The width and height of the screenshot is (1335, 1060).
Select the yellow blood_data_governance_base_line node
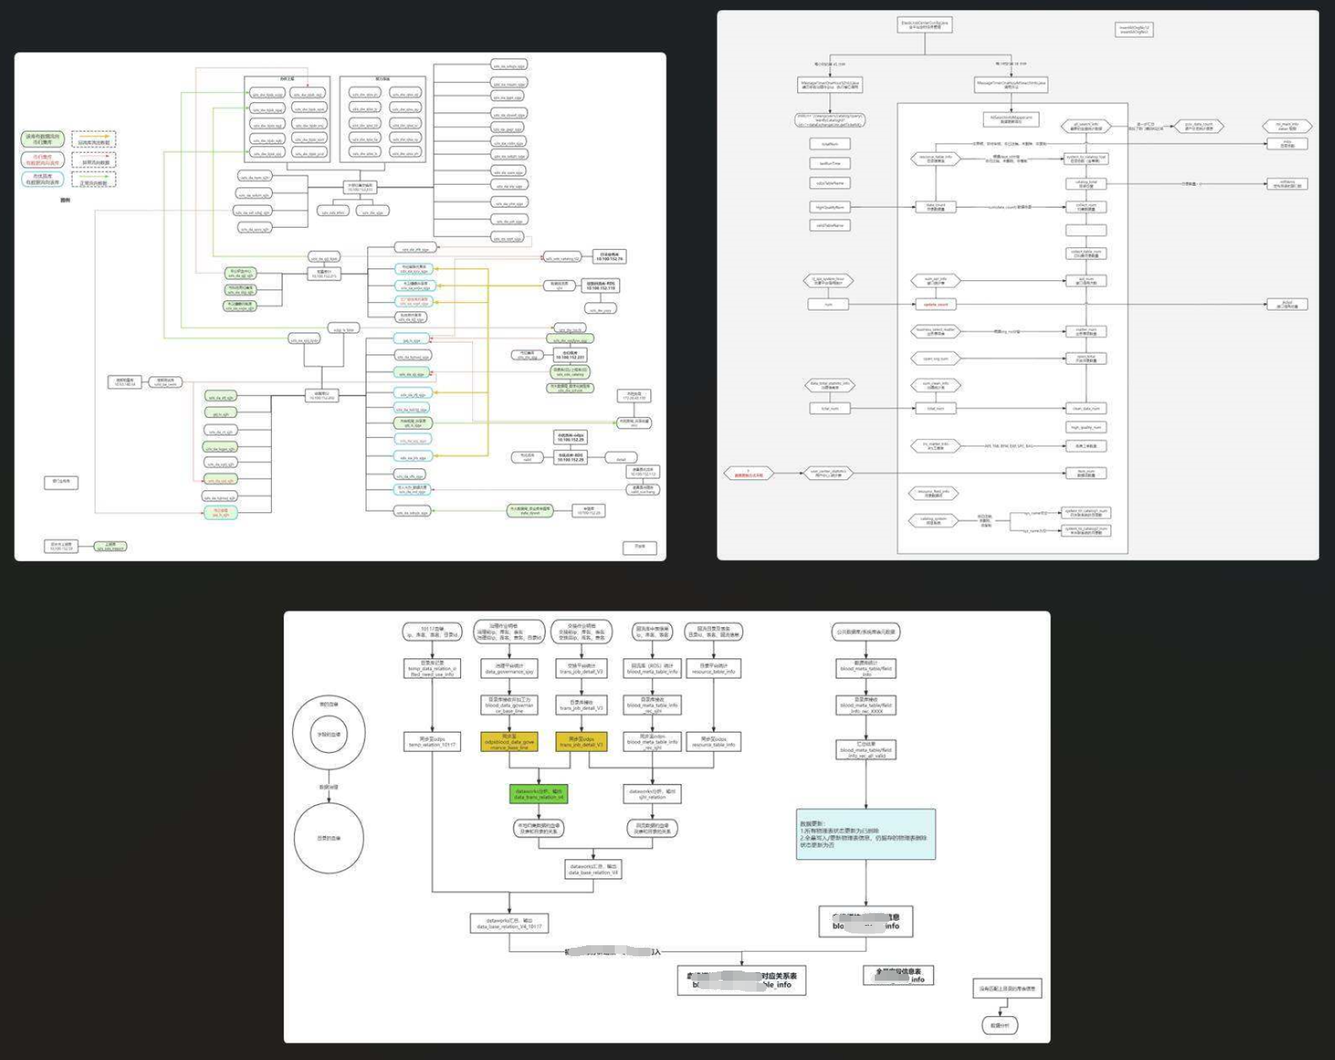pyautogui.click(x=508, y=742)
